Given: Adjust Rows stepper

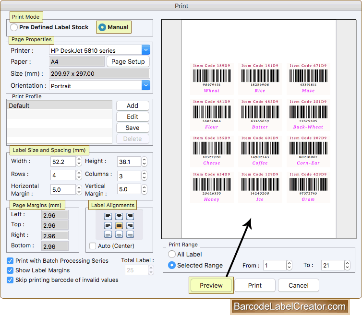Looking at the screenshot, I should pos(79,175).
